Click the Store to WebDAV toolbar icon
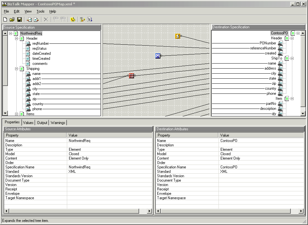The height and width of the screenshot is (225, 308). click(x=36, y=20)
